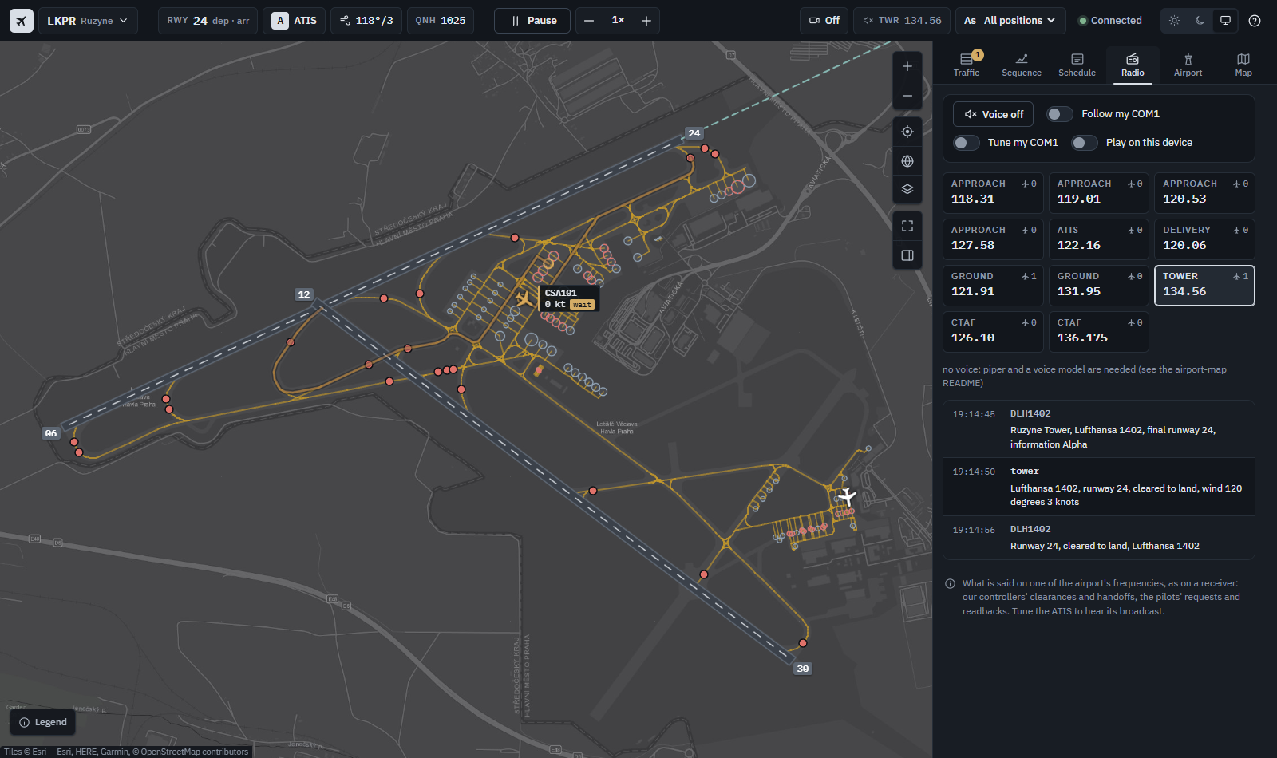Zoom in on the map

point(907,66)
